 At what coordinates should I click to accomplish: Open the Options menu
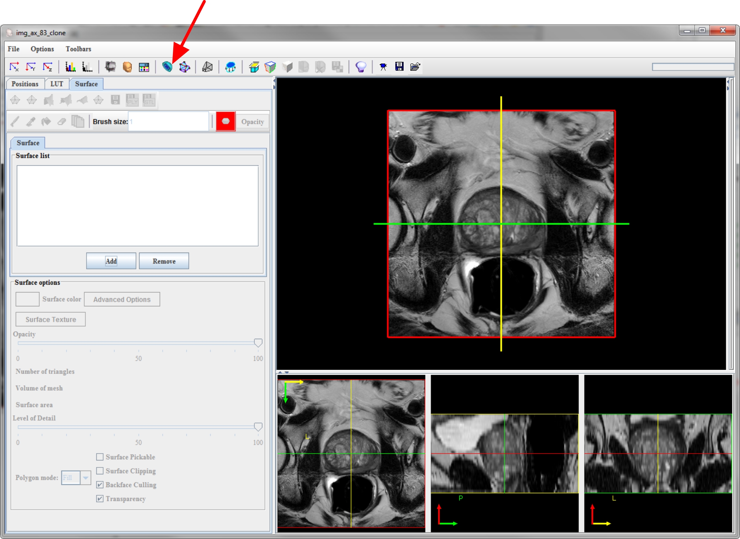(42, 49)
